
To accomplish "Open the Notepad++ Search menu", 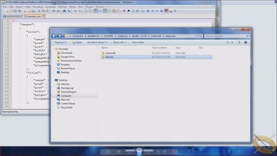I will point(19,7).
